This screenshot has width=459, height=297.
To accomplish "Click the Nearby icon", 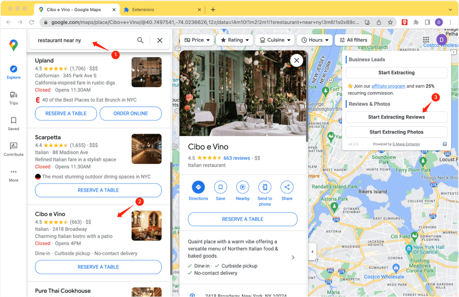I will [x=243, y=187].
